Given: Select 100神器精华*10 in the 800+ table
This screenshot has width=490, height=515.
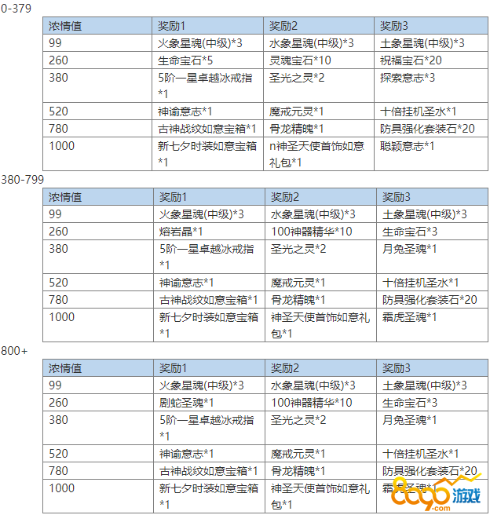Looking at the screenshot, I should click(x=311, y=403).
